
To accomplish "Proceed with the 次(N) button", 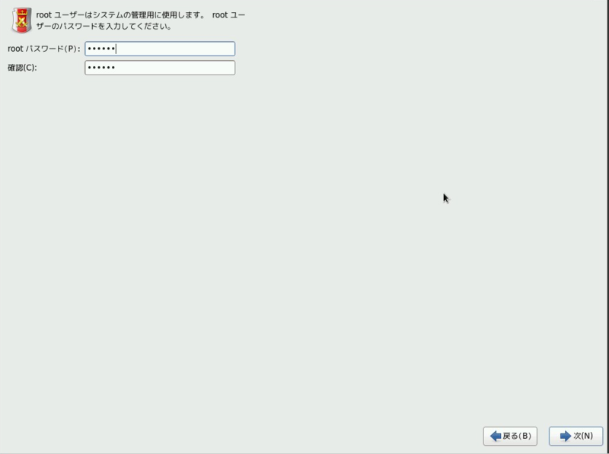I will [576, 437].
